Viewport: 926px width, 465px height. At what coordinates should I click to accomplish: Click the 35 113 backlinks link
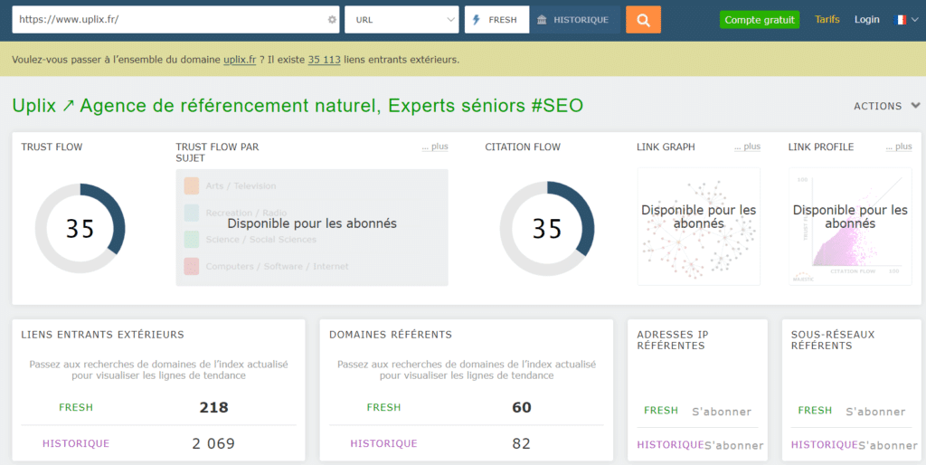pos(325,60)
